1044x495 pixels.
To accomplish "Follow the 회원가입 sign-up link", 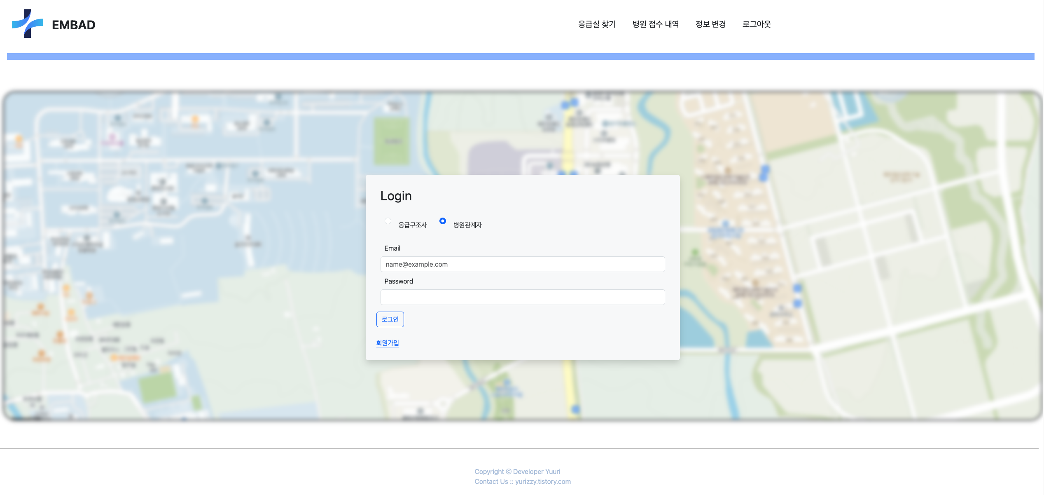I will pos(388,343).
